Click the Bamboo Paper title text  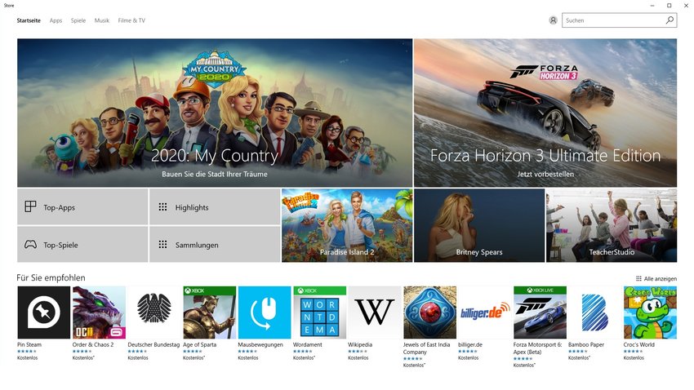pos(586,344)
